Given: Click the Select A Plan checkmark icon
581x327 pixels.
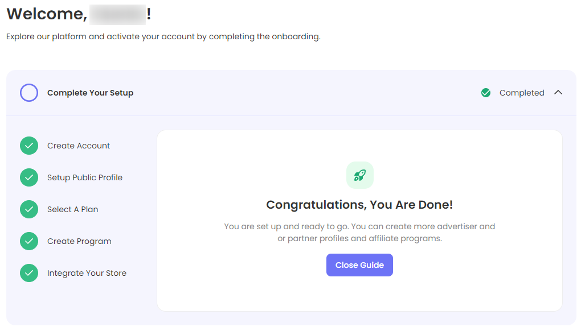Looking at the screenshot, I should pos(29,209).
